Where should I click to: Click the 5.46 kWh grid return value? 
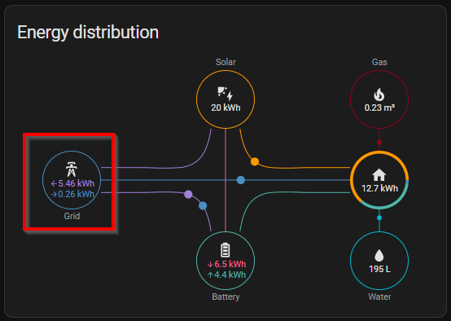pyautogui.click(x=72, y=183)
